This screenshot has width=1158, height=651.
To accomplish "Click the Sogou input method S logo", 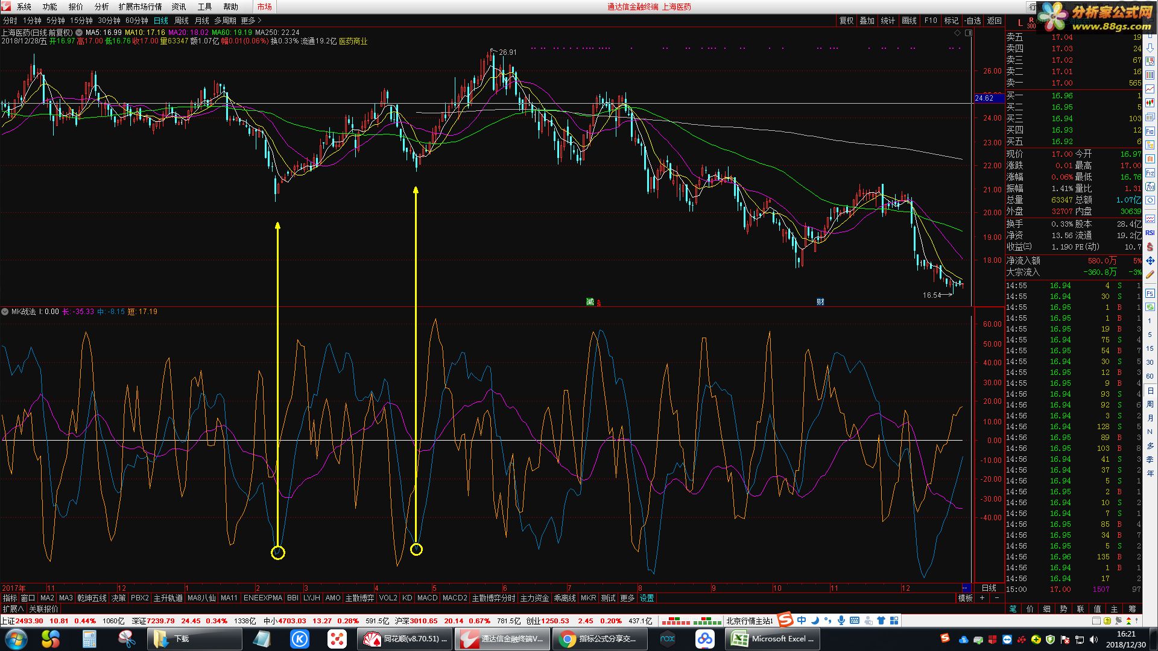I will [x=785, y=620].
